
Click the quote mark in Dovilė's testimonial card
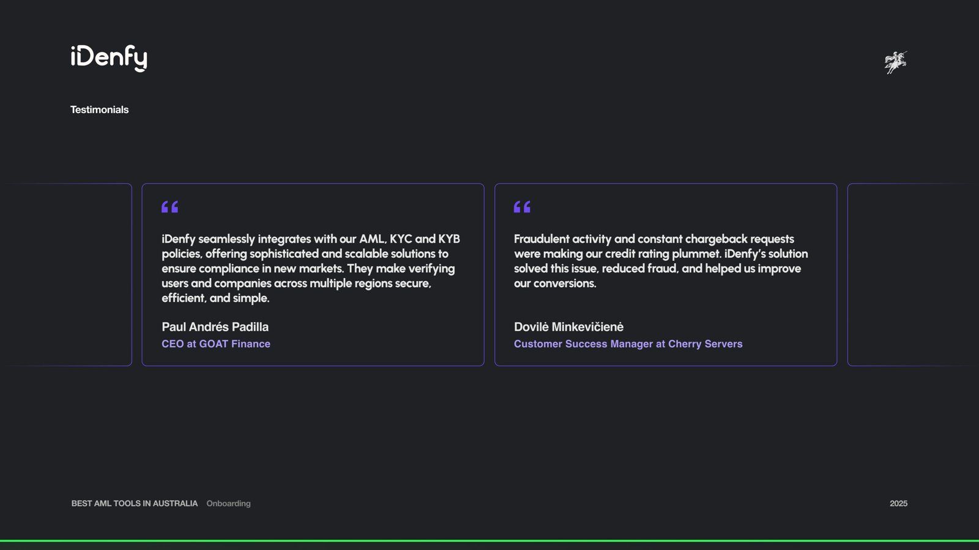[x=523, y=207]
